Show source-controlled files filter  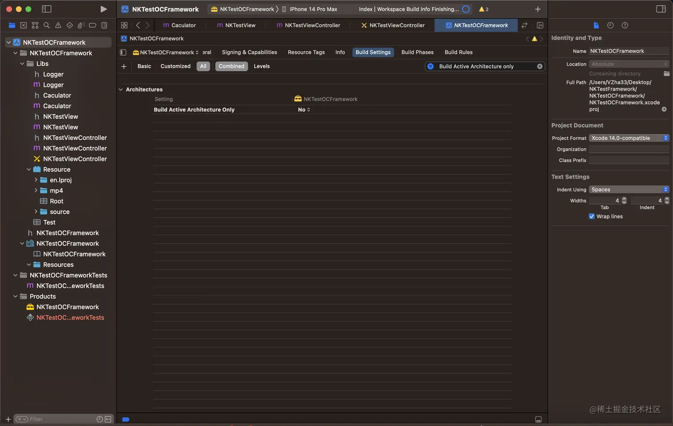coord(108,419)
